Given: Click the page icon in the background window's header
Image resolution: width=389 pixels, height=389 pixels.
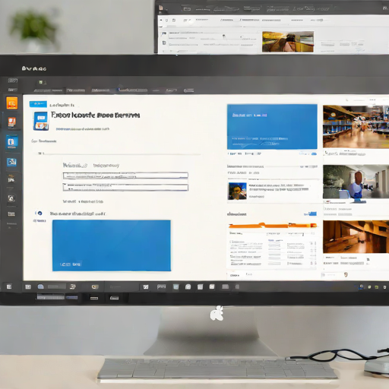Looking at the screenshot, I should [161, 8].
